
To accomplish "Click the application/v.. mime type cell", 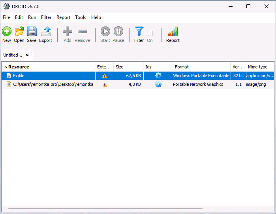I will [x=260, y=76].
